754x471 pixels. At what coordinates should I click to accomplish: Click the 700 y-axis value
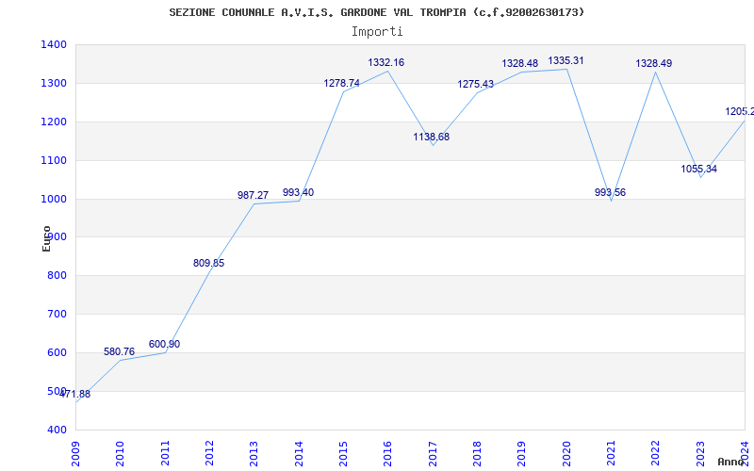click(x=57, y=314)
